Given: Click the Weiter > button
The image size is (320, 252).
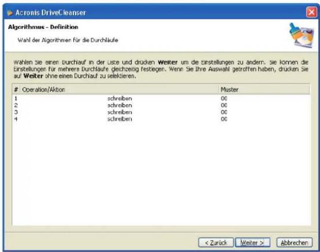Looking at the screenshot, I should [x=252, y=243].
